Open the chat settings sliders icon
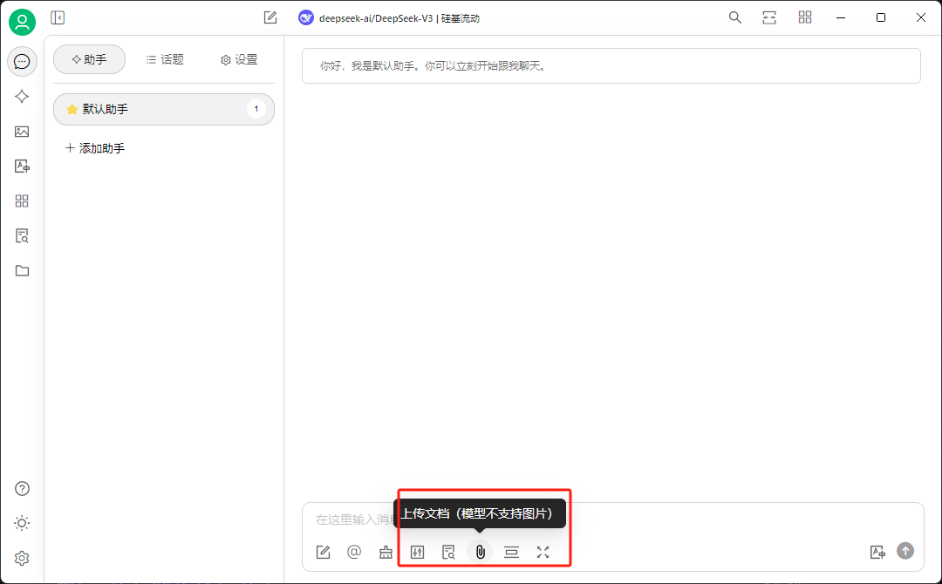 [417, 553]
